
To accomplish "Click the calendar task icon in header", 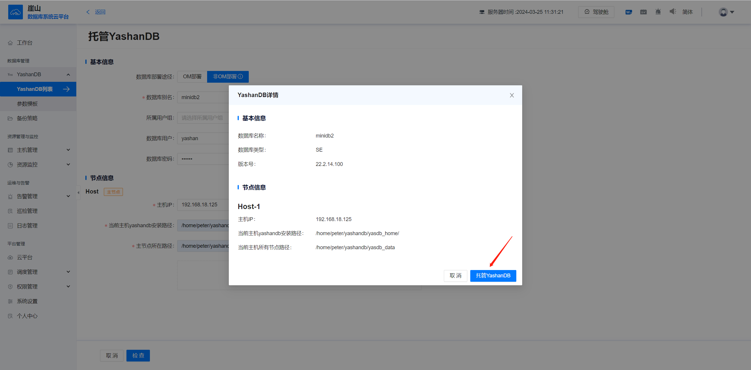I will click(643, 12).
